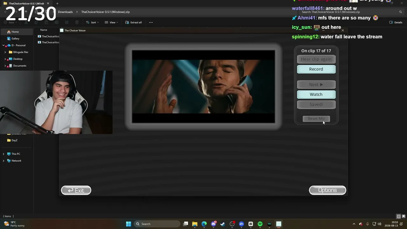407x229 pixels.
Task: Collapse the El - Personal tree node
Action: [3, 45]
